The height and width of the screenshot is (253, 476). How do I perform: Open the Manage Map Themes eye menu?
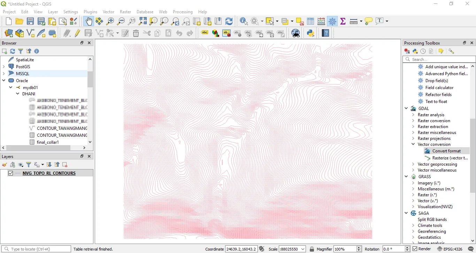[21, 165]
